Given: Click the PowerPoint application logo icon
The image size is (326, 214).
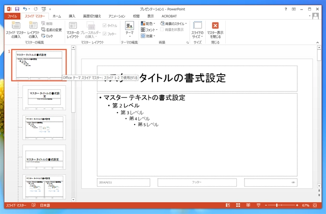Looking at the screenshot, I should pos(9,9).
